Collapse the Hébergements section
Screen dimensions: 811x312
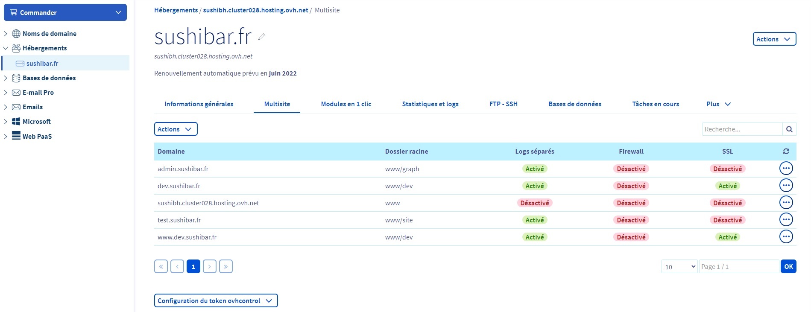6,48
